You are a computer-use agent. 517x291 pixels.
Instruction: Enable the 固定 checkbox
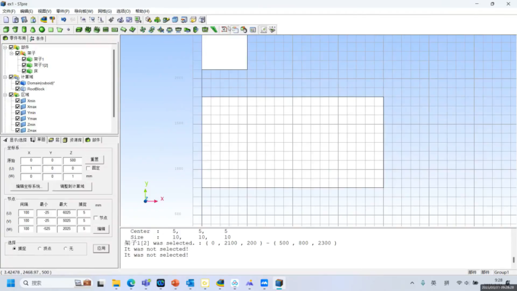[88, 168]
